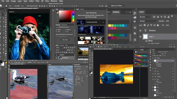This screenshot has width=177, height=99.
Task: Select the Pen tool in photographer window
Action: click(x=6, y=44)
